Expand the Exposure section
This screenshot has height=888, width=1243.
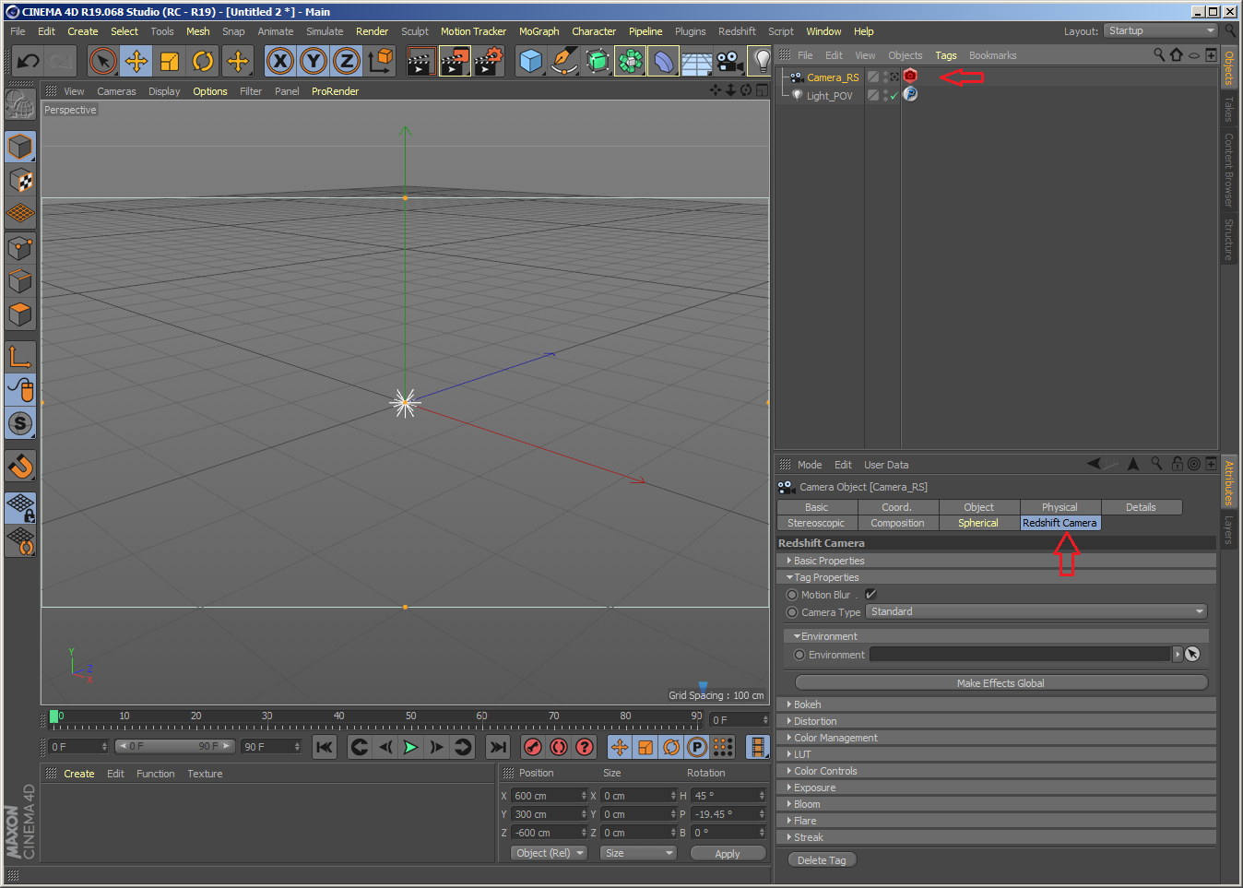[996, 787]
